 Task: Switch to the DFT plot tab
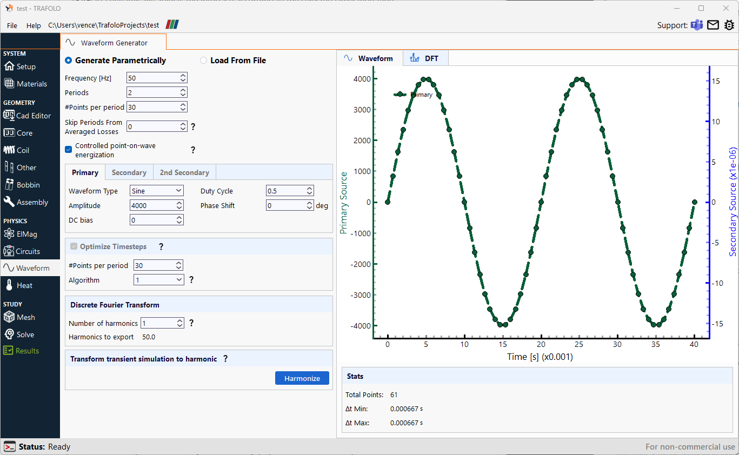click(425, 58)
